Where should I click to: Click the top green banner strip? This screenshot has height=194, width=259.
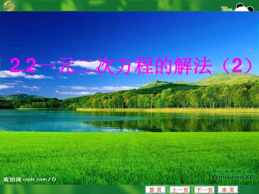(129, 6)
